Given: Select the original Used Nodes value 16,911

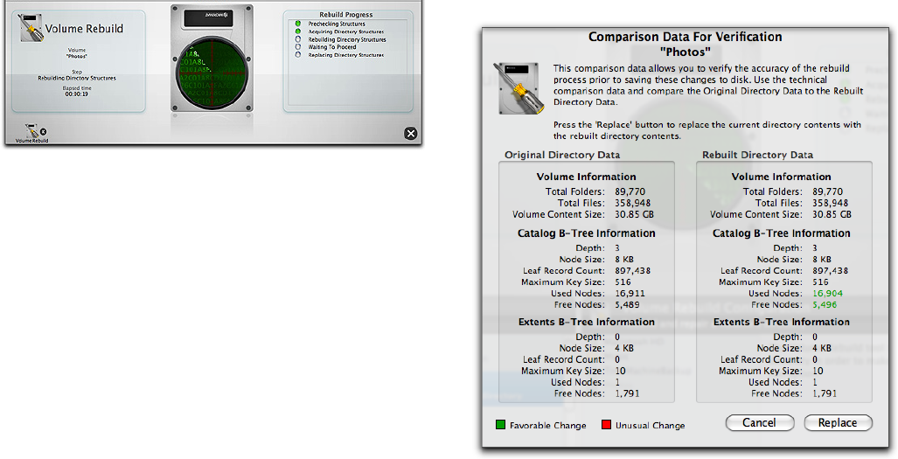Looking at the screenshot, I should tap(630, 294).
